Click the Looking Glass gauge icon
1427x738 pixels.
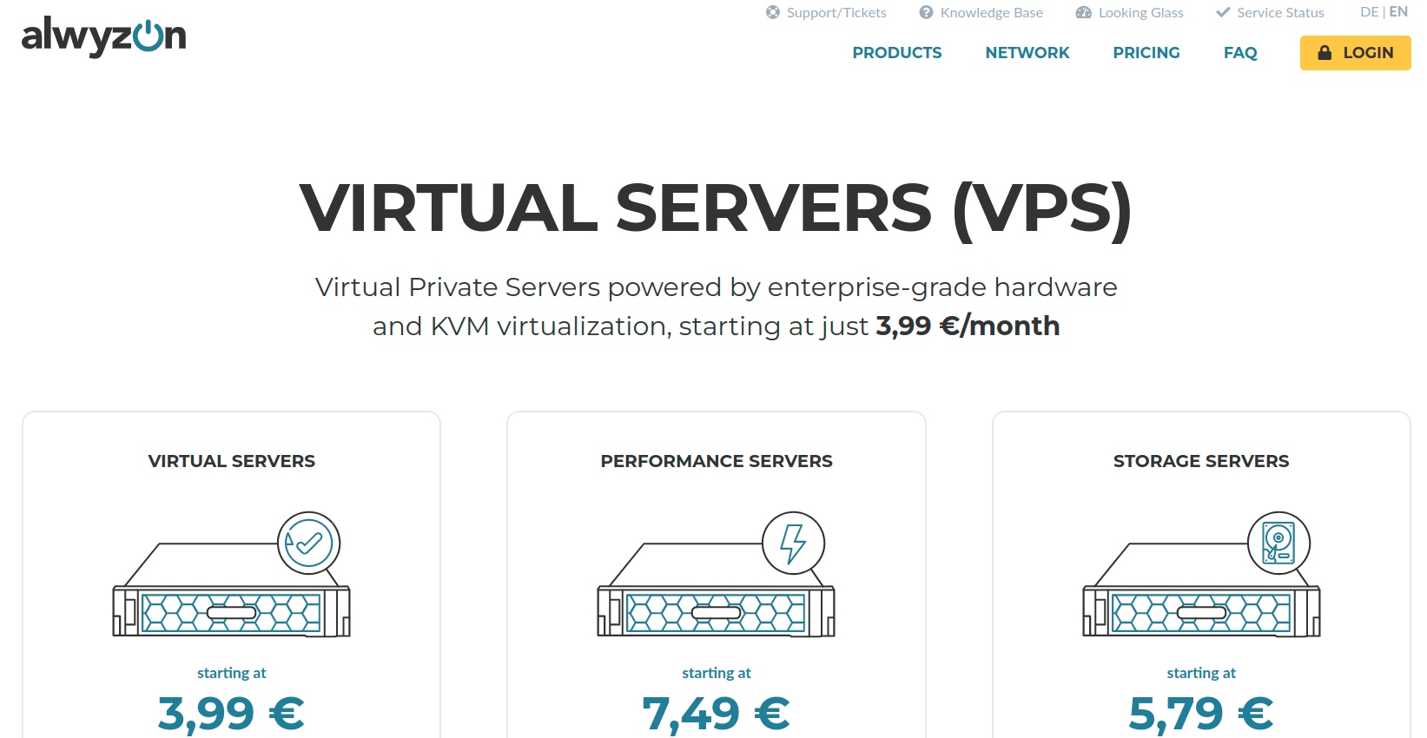[1084, 12]
